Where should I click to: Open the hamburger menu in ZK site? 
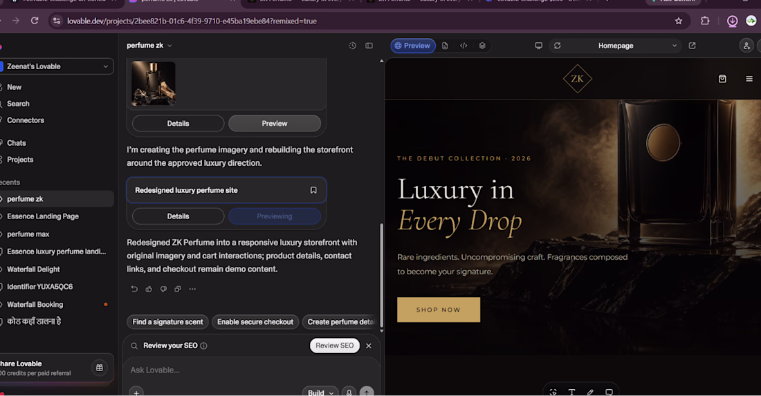pyautogui.click(x=749, y=79)
